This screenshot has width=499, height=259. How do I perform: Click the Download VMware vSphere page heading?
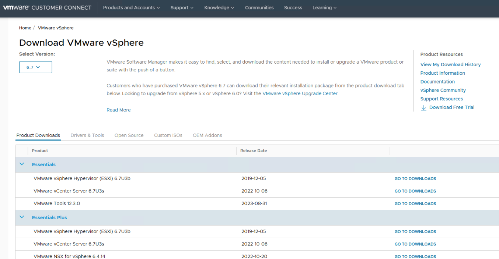[x=81, y=43]
